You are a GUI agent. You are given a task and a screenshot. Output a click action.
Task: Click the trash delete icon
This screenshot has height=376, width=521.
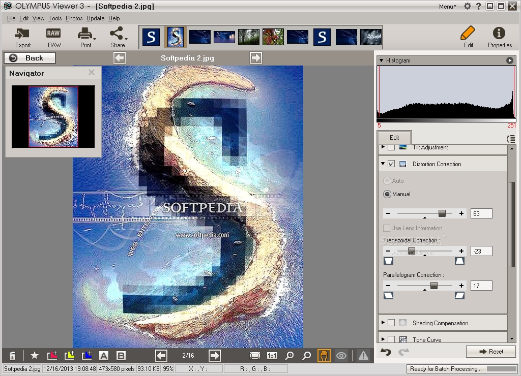(12, 356)
